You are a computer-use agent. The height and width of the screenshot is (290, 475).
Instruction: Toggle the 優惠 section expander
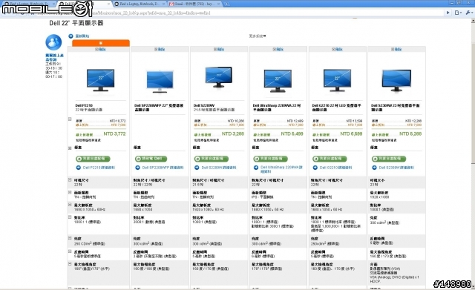(70, 148)
